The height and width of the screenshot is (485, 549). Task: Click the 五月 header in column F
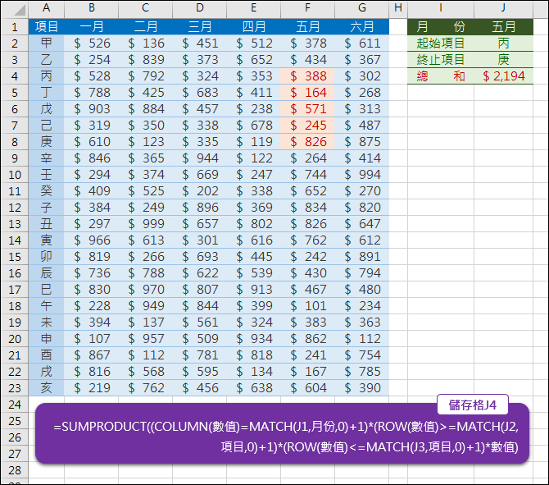click(307, 26)
